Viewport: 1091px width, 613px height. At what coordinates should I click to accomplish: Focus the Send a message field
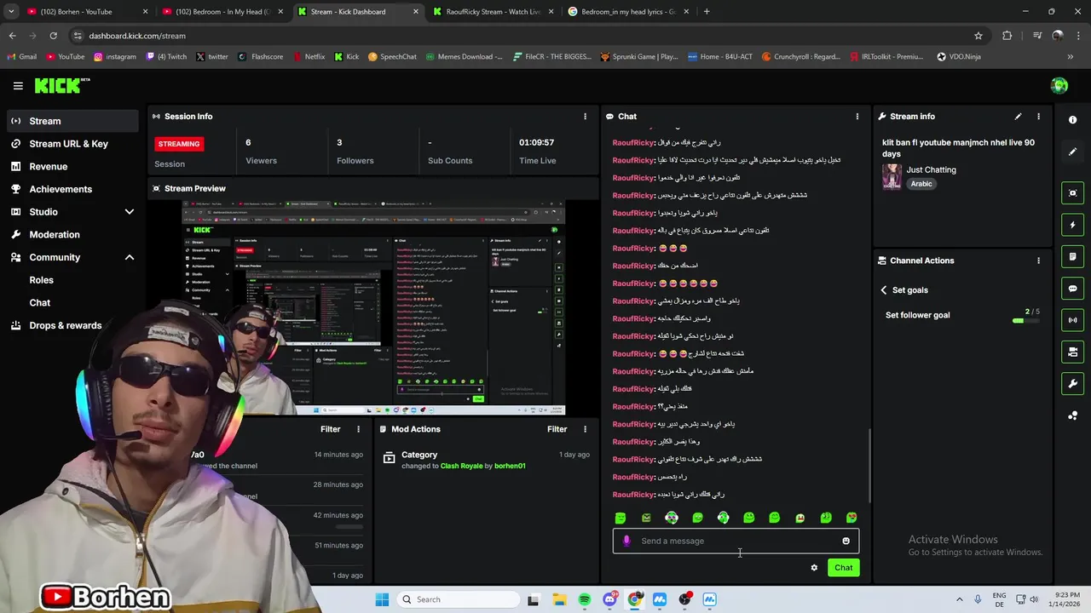736,541
